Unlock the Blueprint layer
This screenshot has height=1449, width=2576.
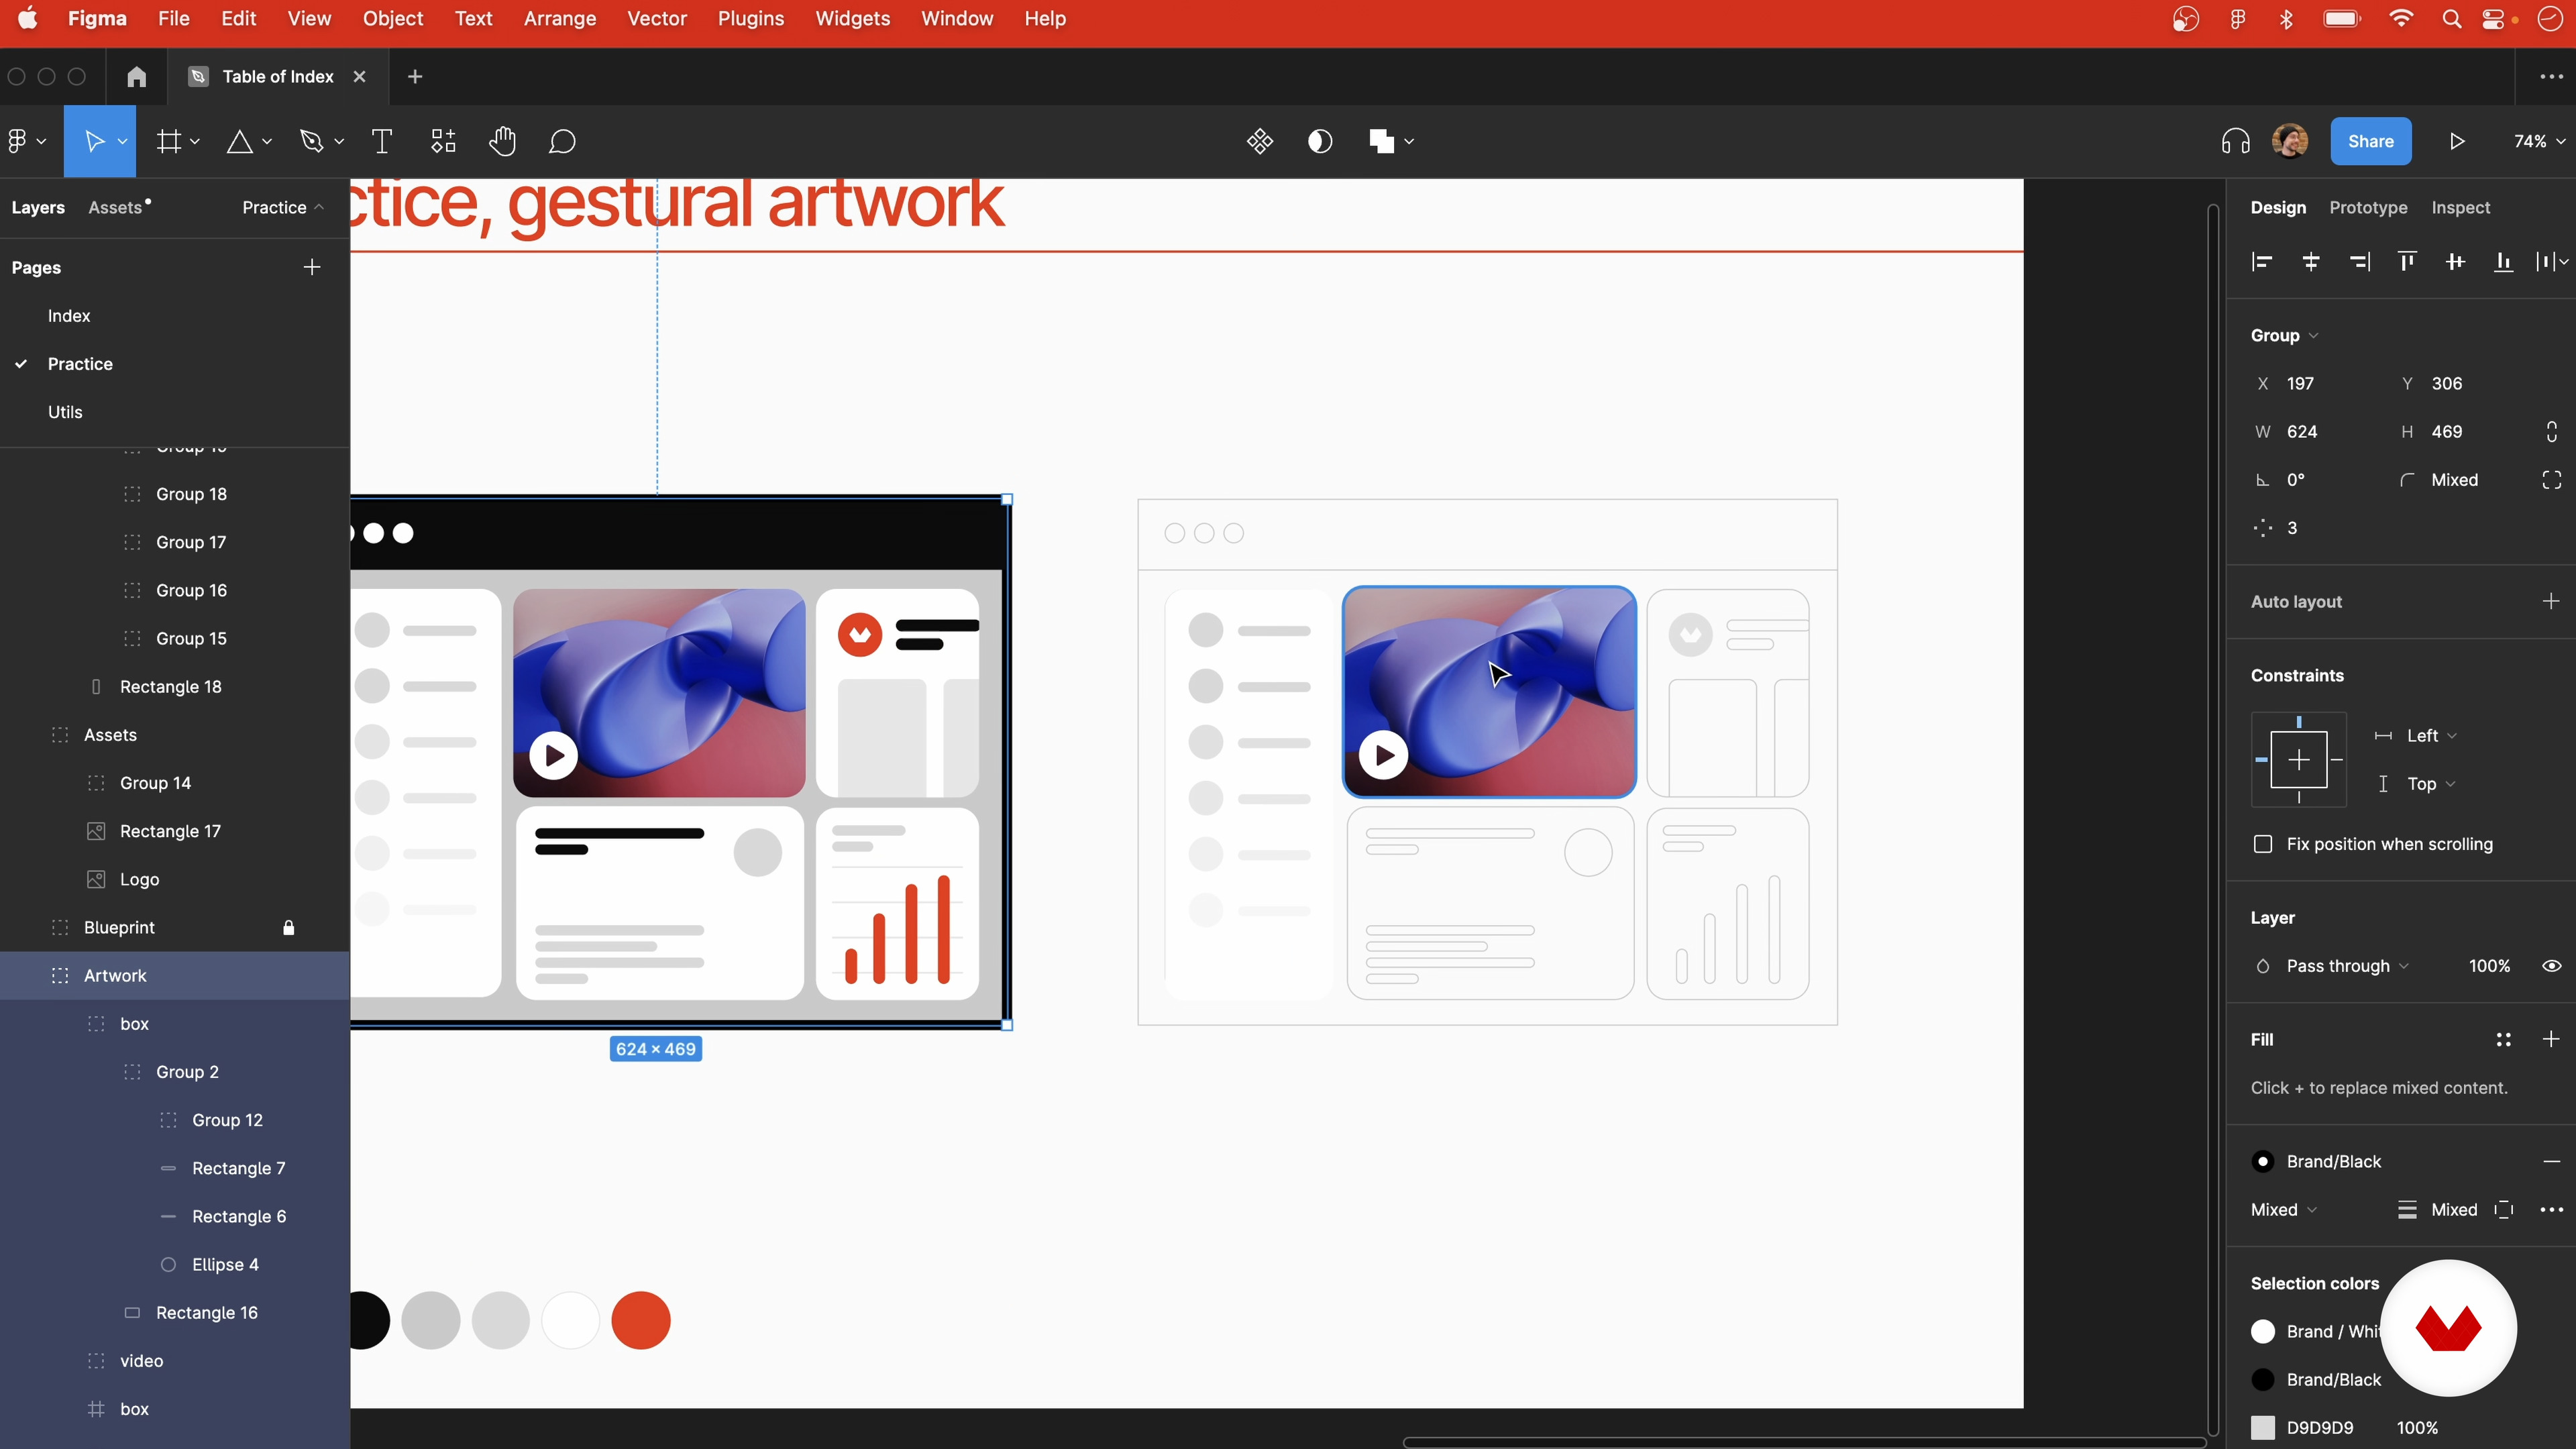pyautogui.click(x=288, y=928)
